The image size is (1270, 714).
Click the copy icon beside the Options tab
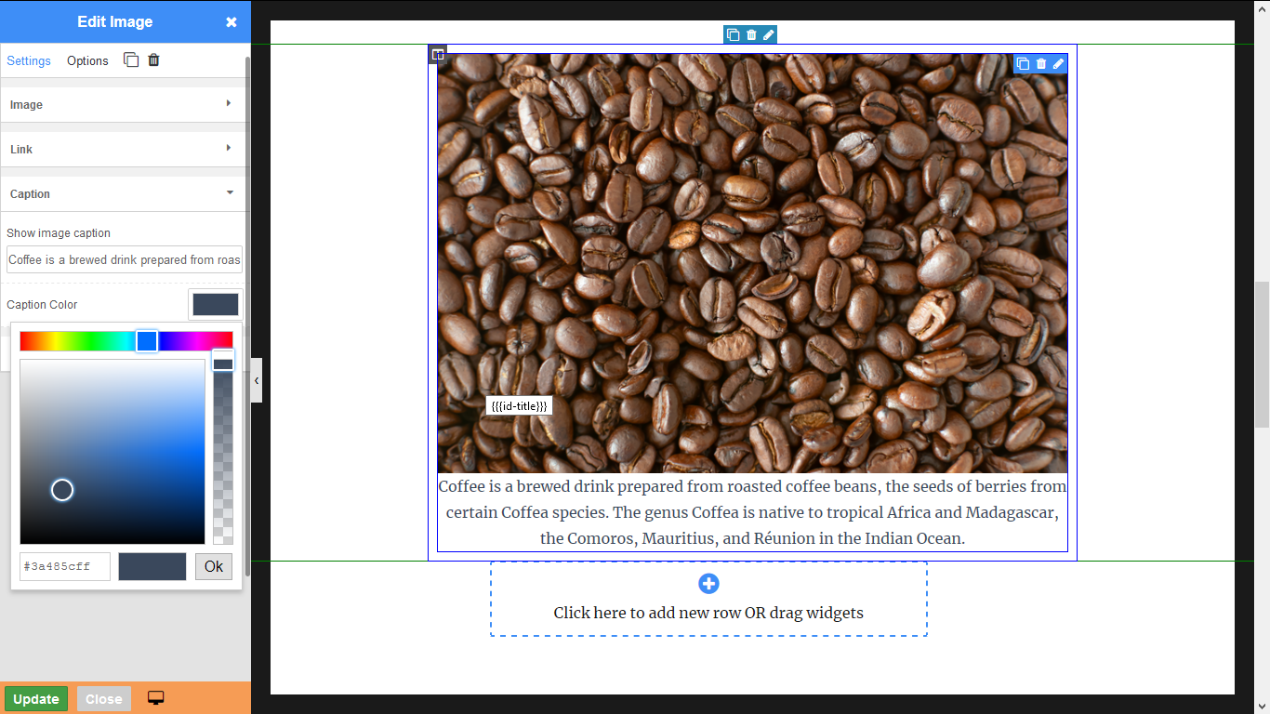[131, 60]
